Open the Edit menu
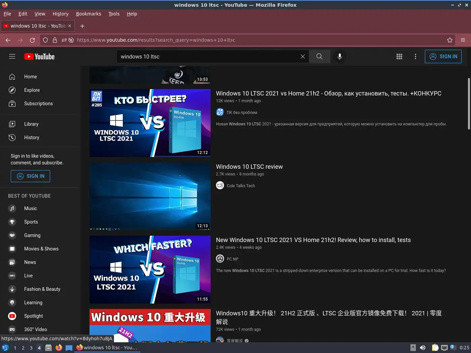Viewport: 471px width, 353px height. click(23, 14)
